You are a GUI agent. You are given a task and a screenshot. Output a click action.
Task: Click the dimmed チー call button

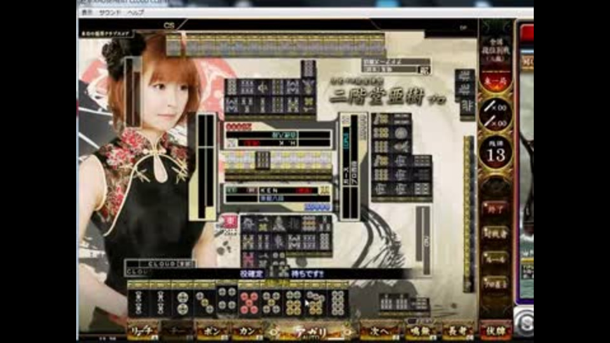point(177,332)
